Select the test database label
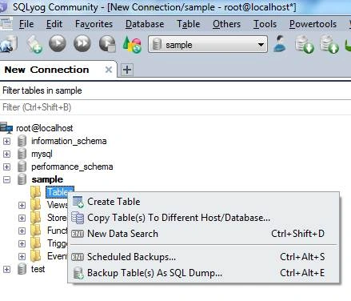This screenshot has width=351, height=301. point(38,269)
